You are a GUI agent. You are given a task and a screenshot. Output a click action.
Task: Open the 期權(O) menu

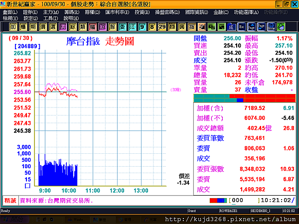pos(93,12)
